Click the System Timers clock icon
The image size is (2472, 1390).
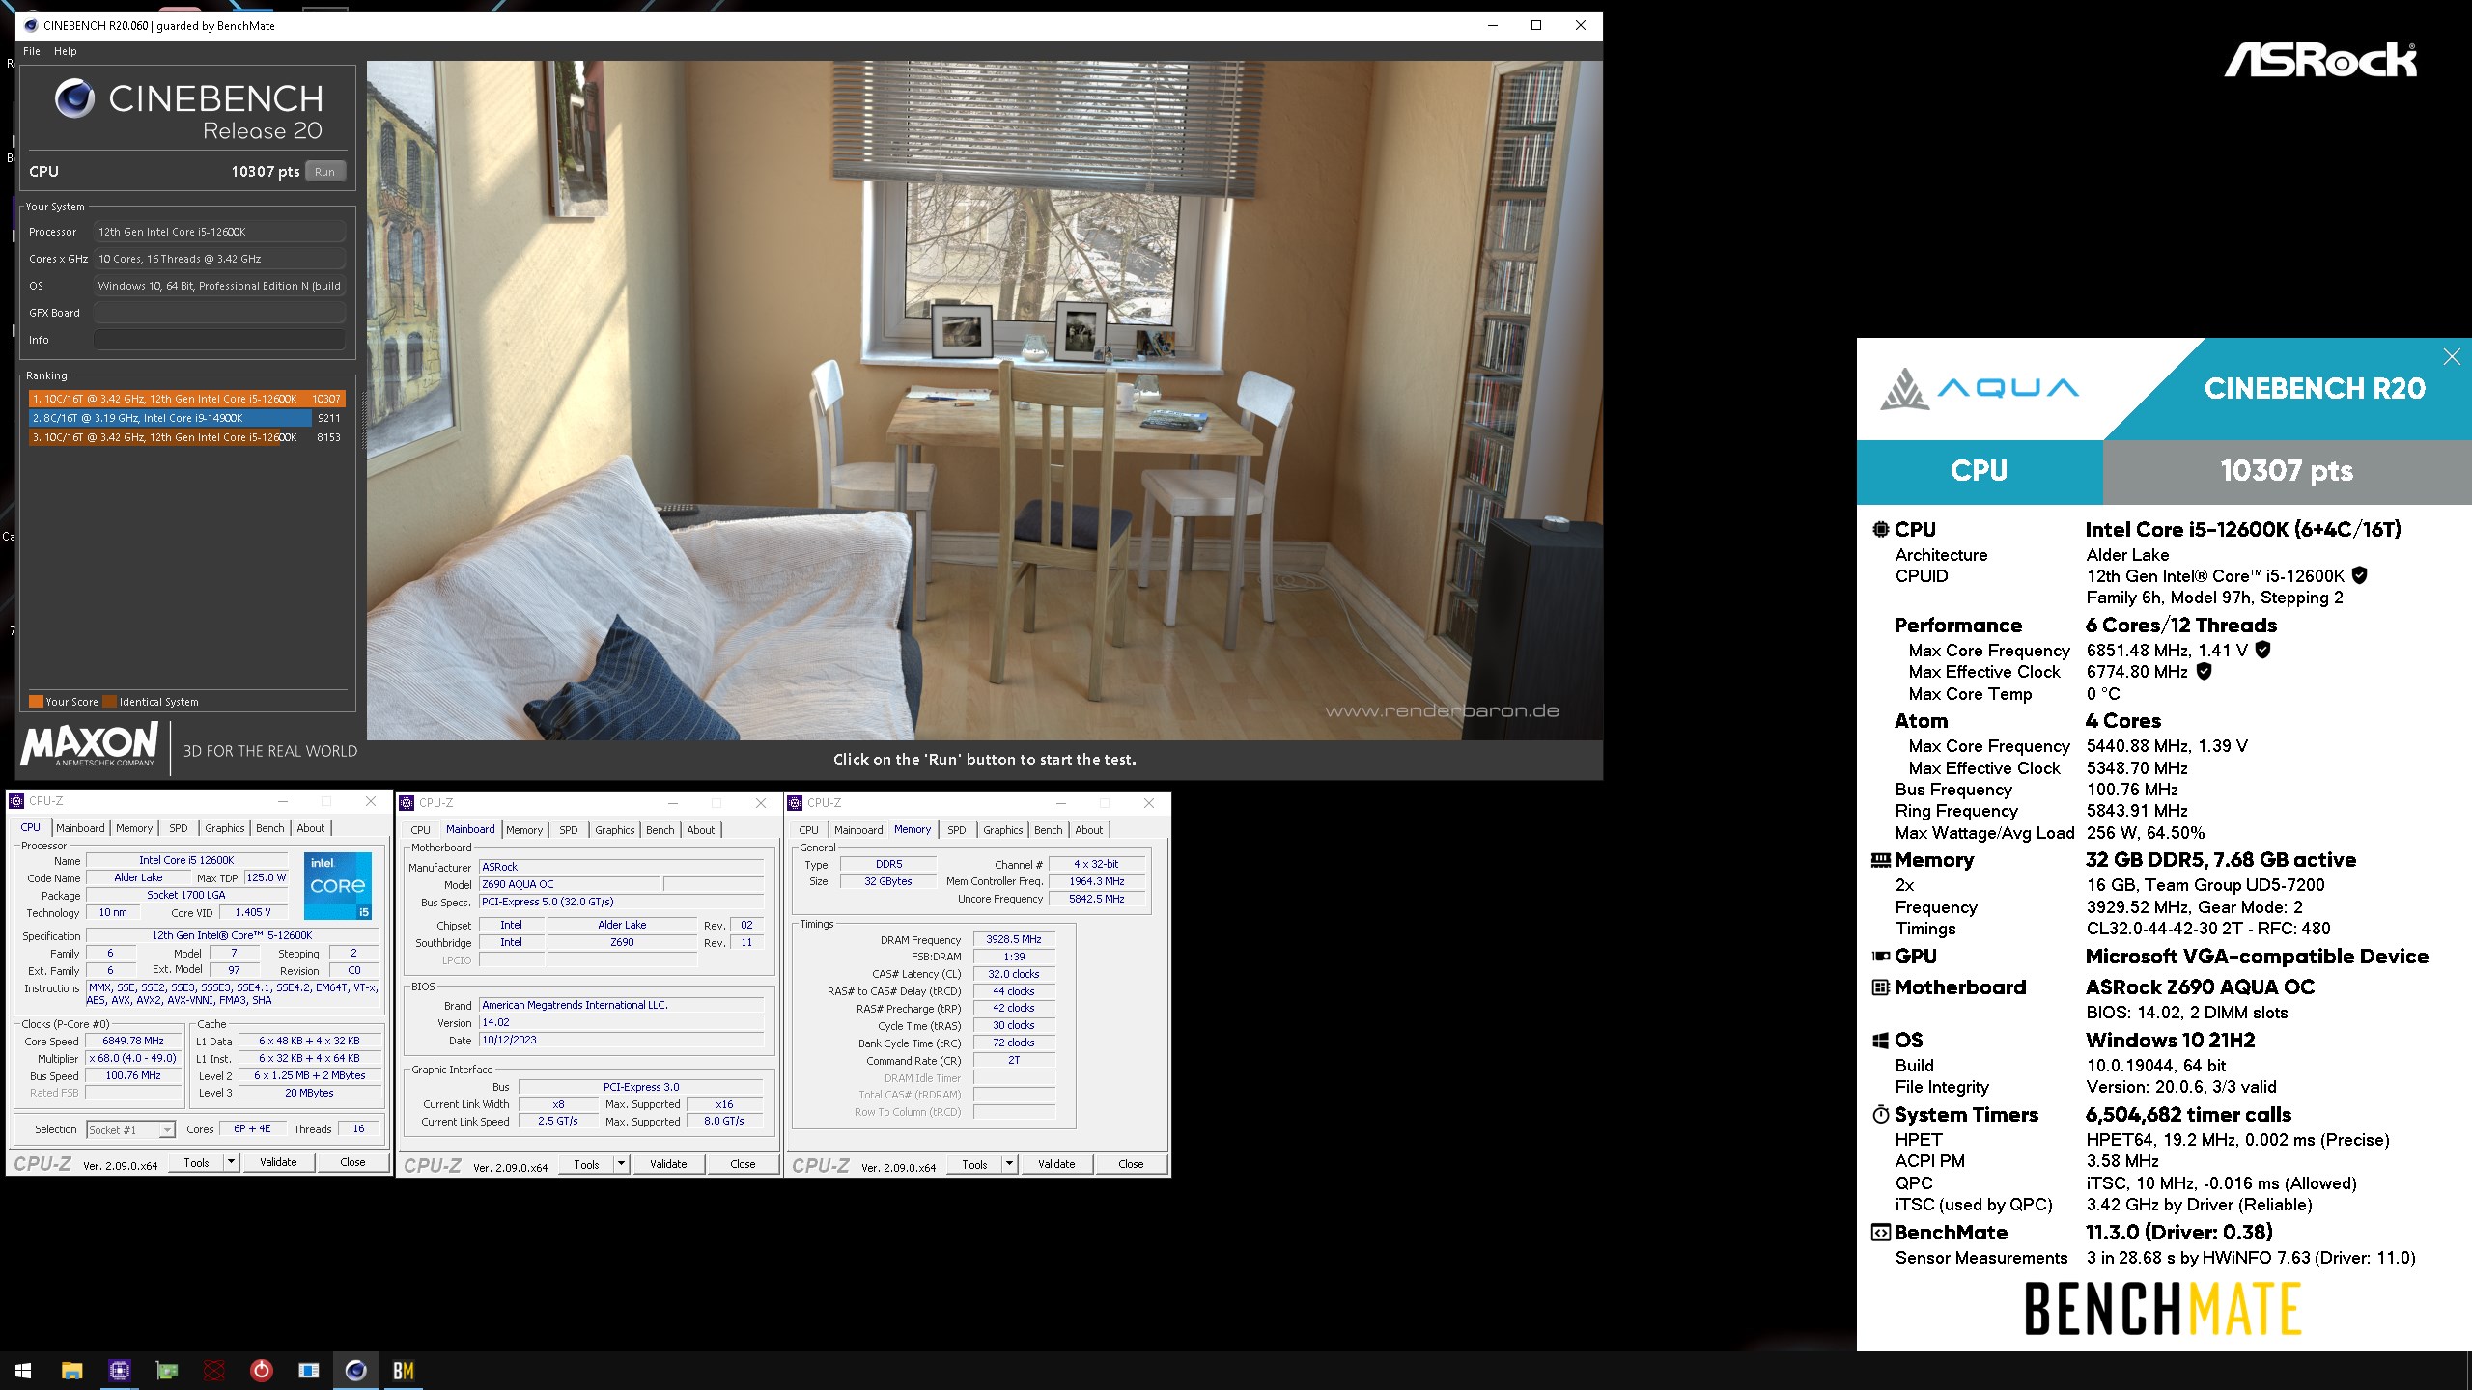(1880, 1115)
